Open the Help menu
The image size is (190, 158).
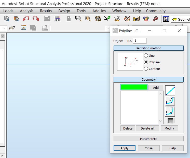click(x=137, y=11)
